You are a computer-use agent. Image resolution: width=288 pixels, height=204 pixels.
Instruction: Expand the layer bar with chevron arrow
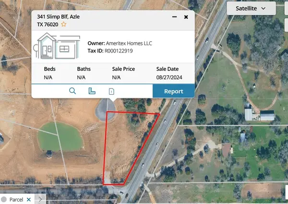click(x=40, y=199)
